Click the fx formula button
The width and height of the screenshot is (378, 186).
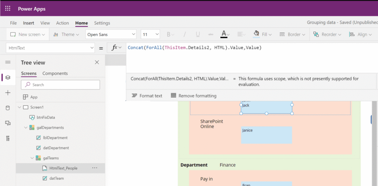point(116,48)
